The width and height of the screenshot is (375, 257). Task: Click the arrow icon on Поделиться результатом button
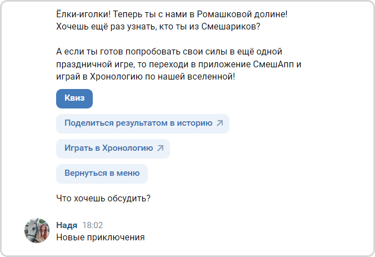pos(219,123)
